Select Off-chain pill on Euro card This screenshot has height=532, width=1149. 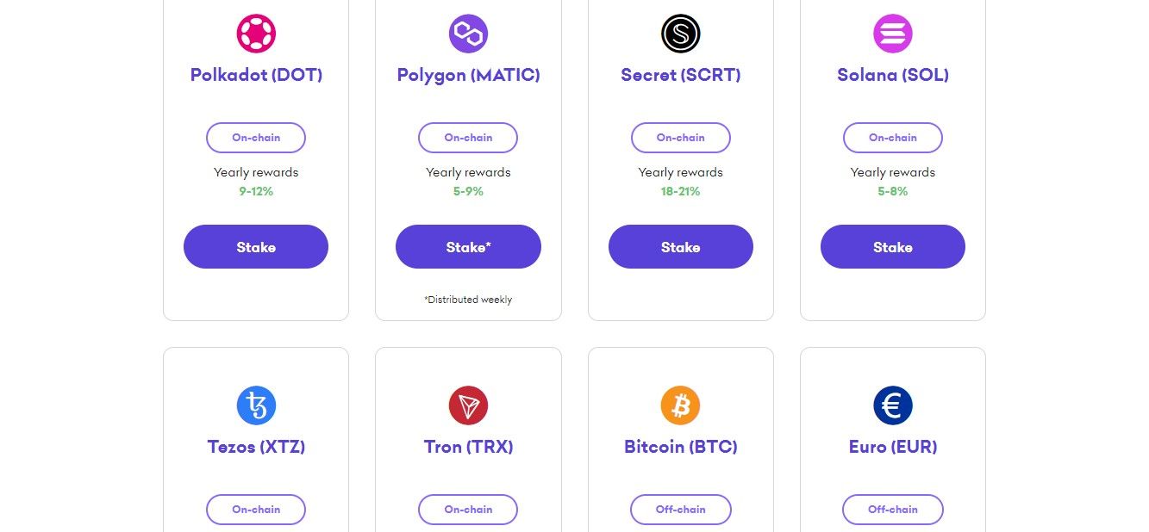[892, 510]
